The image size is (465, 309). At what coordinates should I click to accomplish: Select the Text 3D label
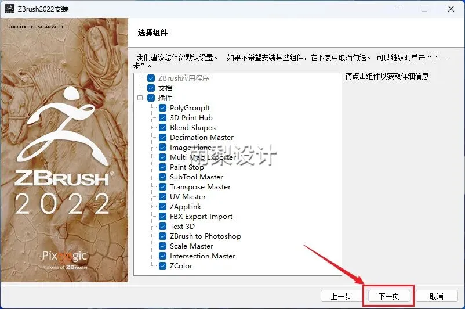182,226
